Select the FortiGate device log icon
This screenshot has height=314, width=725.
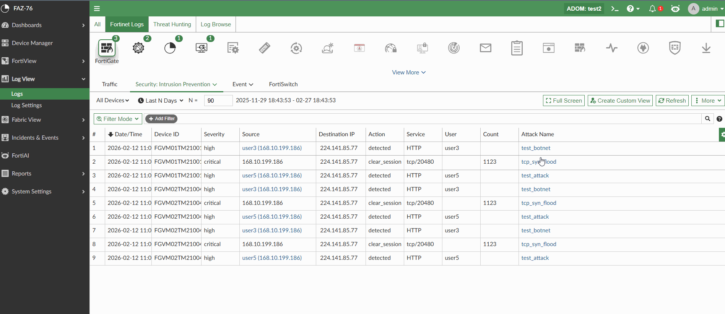(107, 48)
